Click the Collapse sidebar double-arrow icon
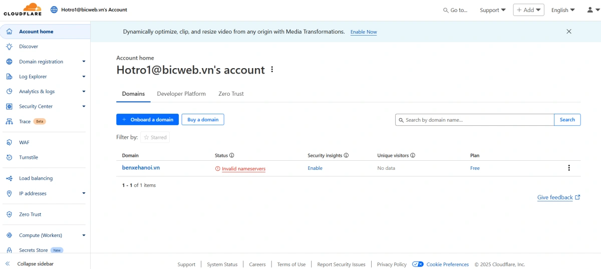601x269 pixels. click(x=8, y=264)
